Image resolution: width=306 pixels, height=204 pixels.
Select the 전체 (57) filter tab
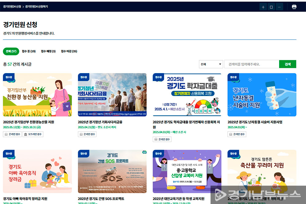pos(11,51)
